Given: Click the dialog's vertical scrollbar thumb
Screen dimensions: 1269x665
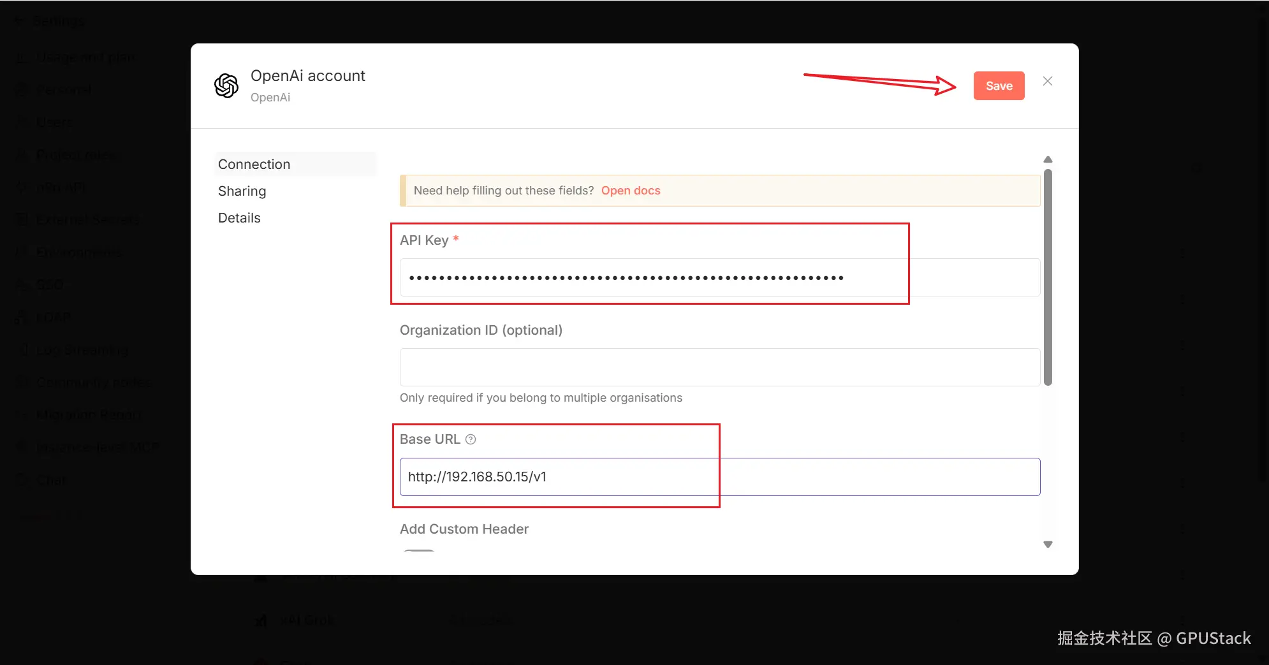Looking at the screenshot, I should coord(1048,277).
